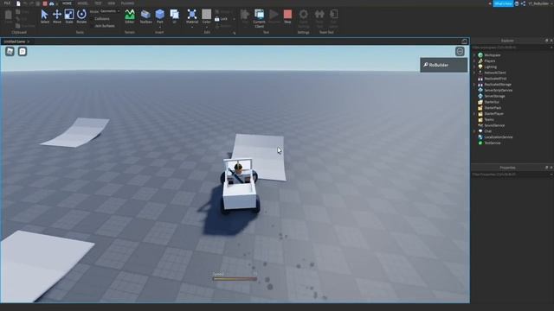Open the Mode Geometric dropdown
Image resolution: width=554 pixels, height=311 pixels.
point(110,11)
